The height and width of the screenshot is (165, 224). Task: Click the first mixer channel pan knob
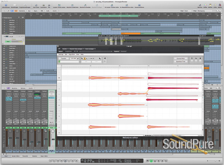[10, 131]
